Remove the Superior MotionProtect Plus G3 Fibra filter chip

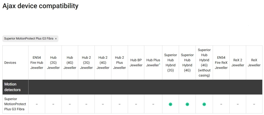(x=56, y=39)
